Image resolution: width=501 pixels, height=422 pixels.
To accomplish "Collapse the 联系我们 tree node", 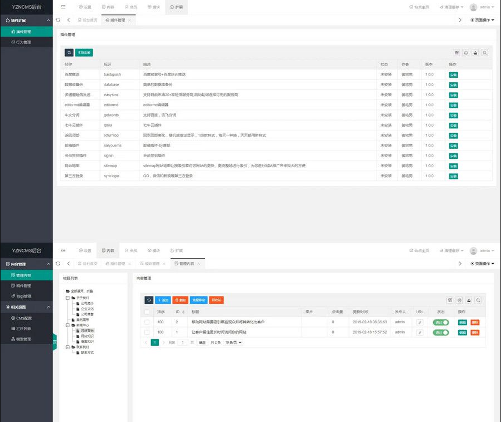I will coord(68,347).
